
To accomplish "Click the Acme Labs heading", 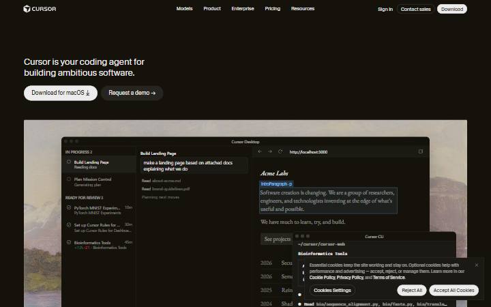I will click(274, 173).
